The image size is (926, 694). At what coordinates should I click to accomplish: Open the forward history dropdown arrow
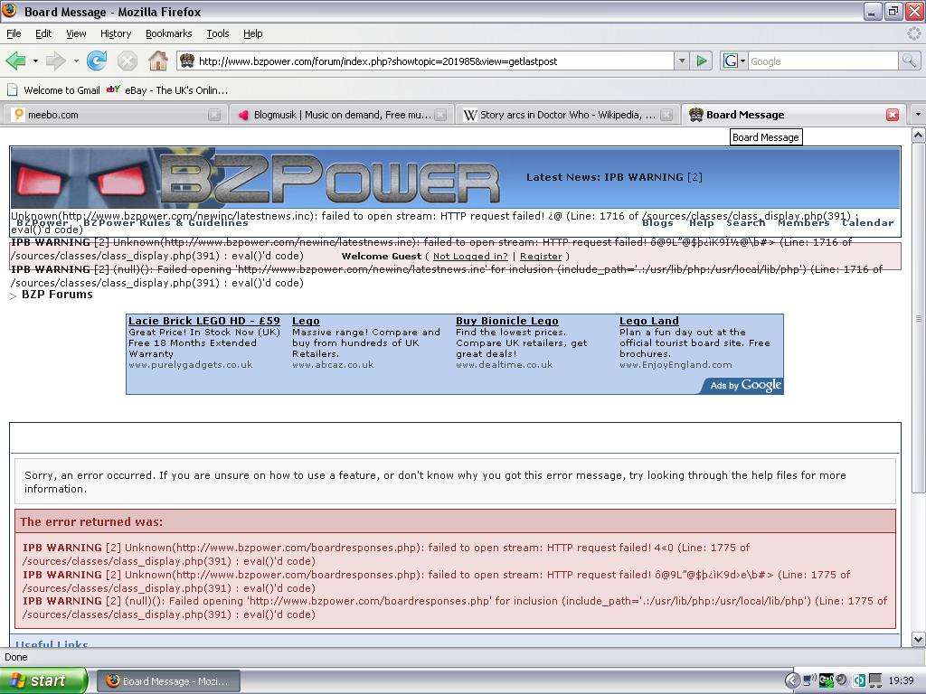point(76,61)
